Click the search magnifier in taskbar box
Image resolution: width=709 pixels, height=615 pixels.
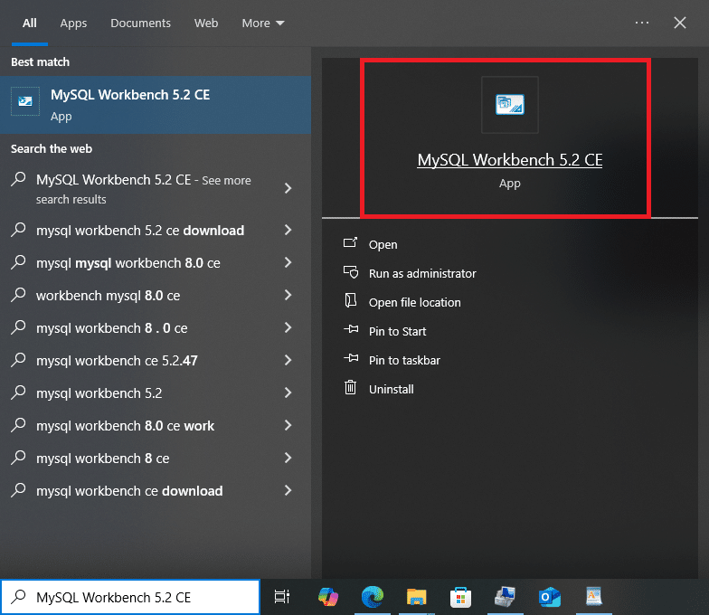coord(18,597)
